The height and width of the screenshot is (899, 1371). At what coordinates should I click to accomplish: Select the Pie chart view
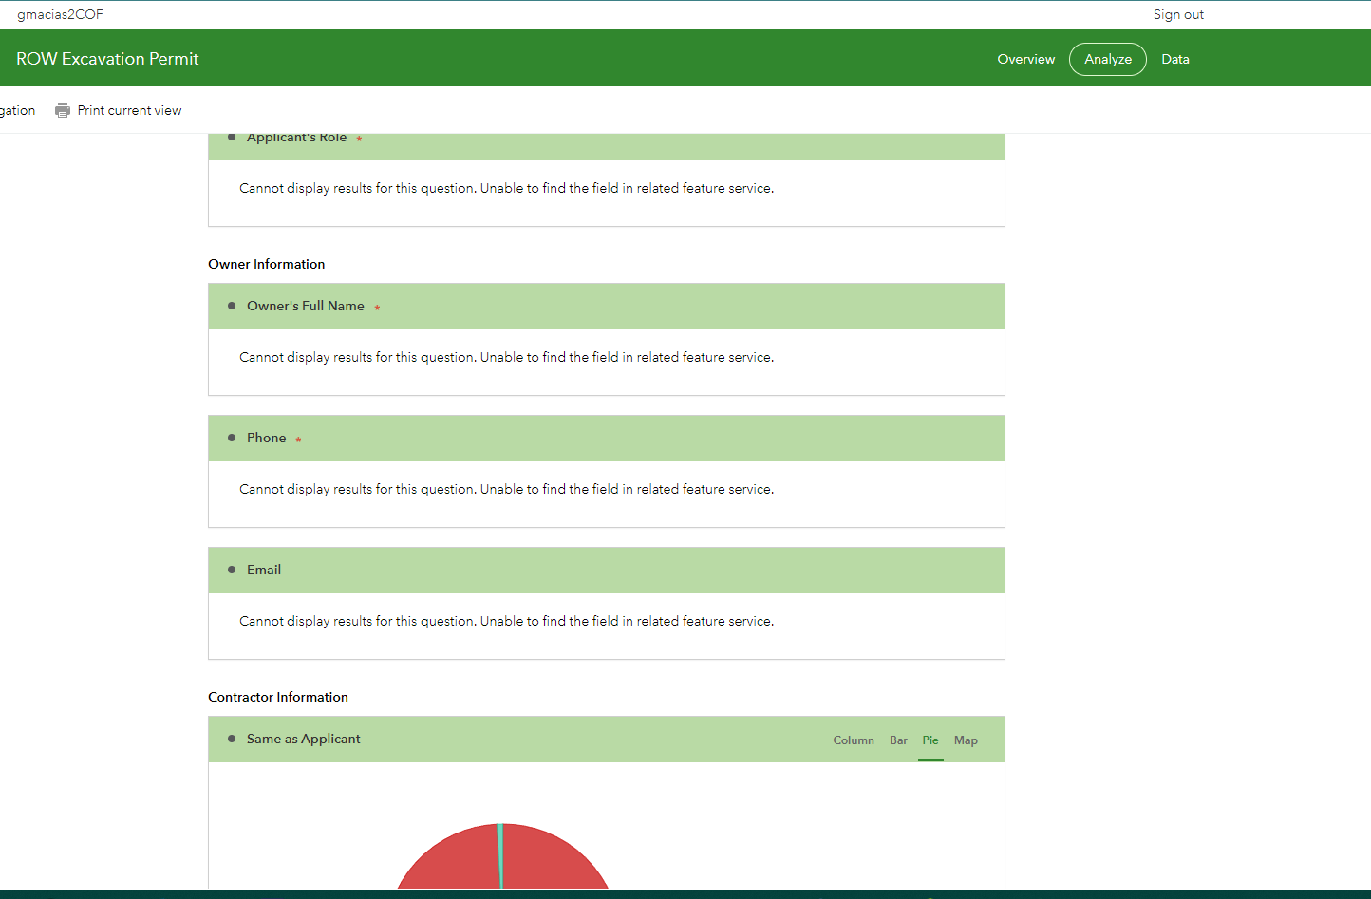pyautogui.click(x=930, y=740)
